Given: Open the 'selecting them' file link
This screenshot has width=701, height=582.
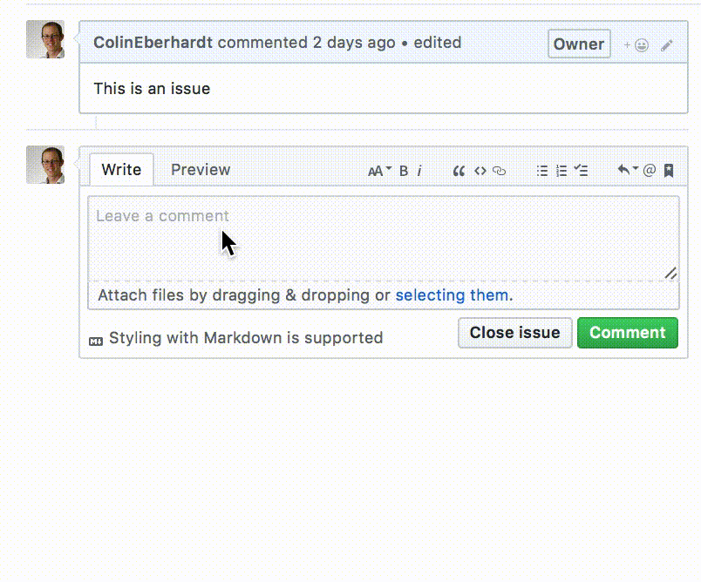Looking at the screenshot, I should [452, 295].
